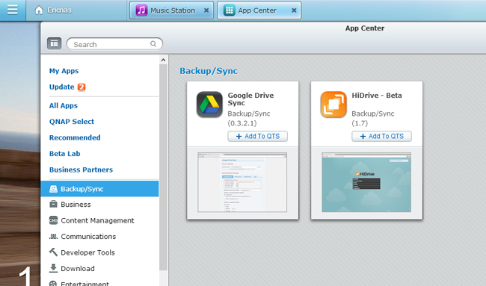Click the App Center grid icon
Screen dimensions: 486x286
[229, 10]
